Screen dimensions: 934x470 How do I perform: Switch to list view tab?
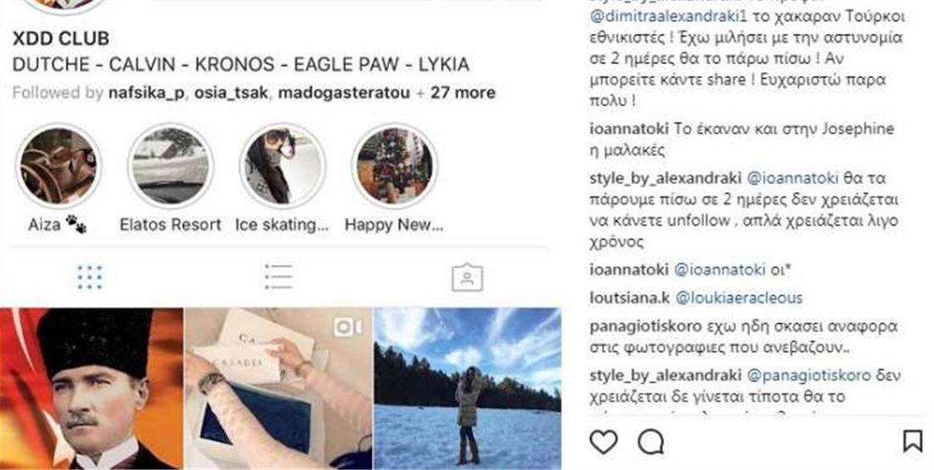[279, 277]
